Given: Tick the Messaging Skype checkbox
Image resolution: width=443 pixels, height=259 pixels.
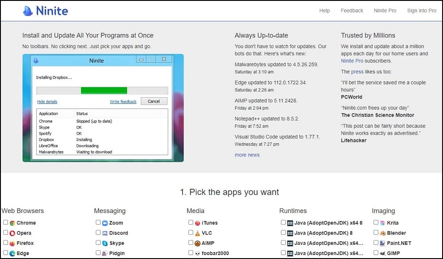Looking at the screenshot, I should point(98,243).
